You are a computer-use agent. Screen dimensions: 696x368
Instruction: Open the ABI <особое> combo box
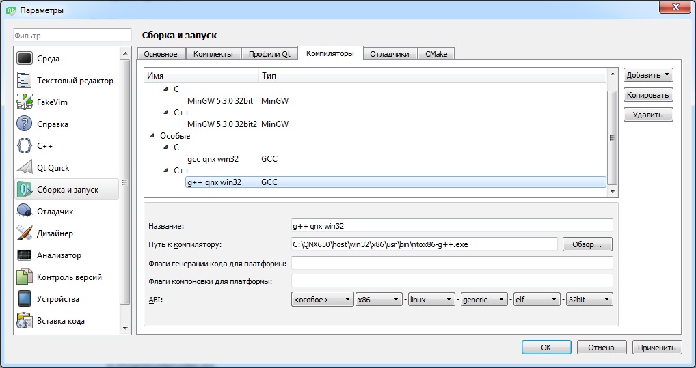coord(323,300)
